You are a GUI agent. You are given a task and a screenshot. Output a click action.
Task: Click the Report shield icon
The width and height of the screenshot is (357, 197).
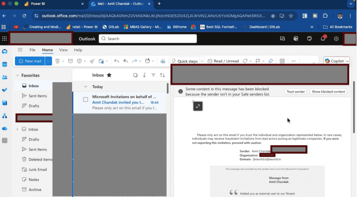pos(79,61)
